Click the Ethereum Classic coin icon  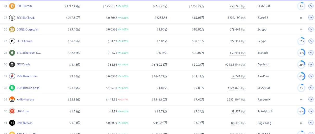(x=12, y=53)
